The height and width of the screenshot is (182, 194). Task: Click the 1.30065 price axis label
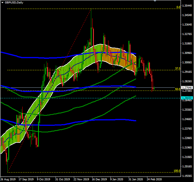click(187, 62)
